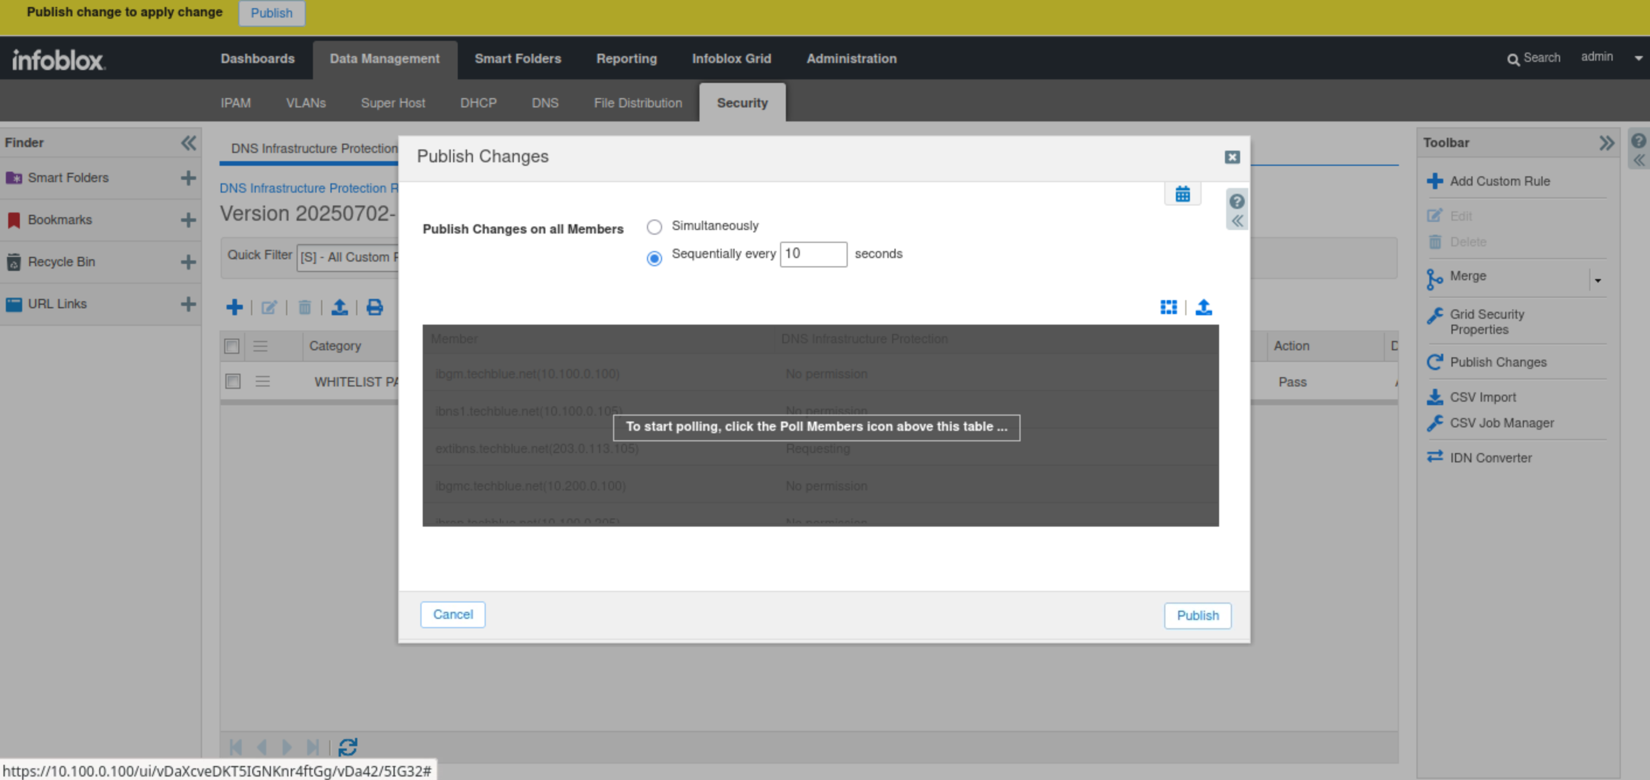This screenshot has height=780, width=1650.
Task: Click the Publish button in dialog footer
Action: point(1197,616)
